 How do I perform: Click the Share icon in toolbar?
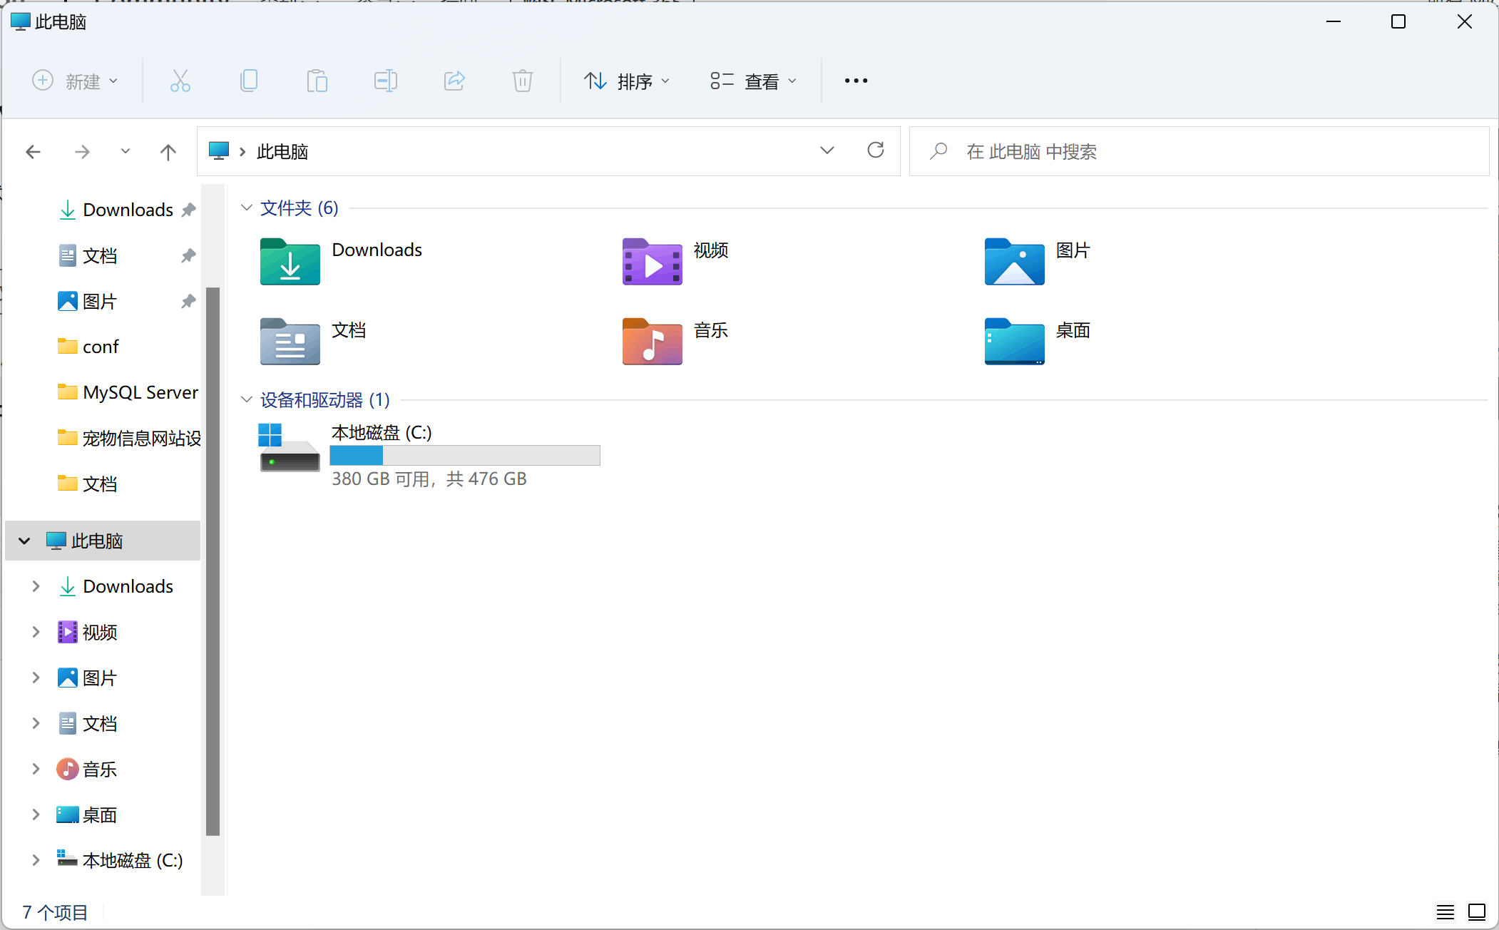(x=454, y=81)
